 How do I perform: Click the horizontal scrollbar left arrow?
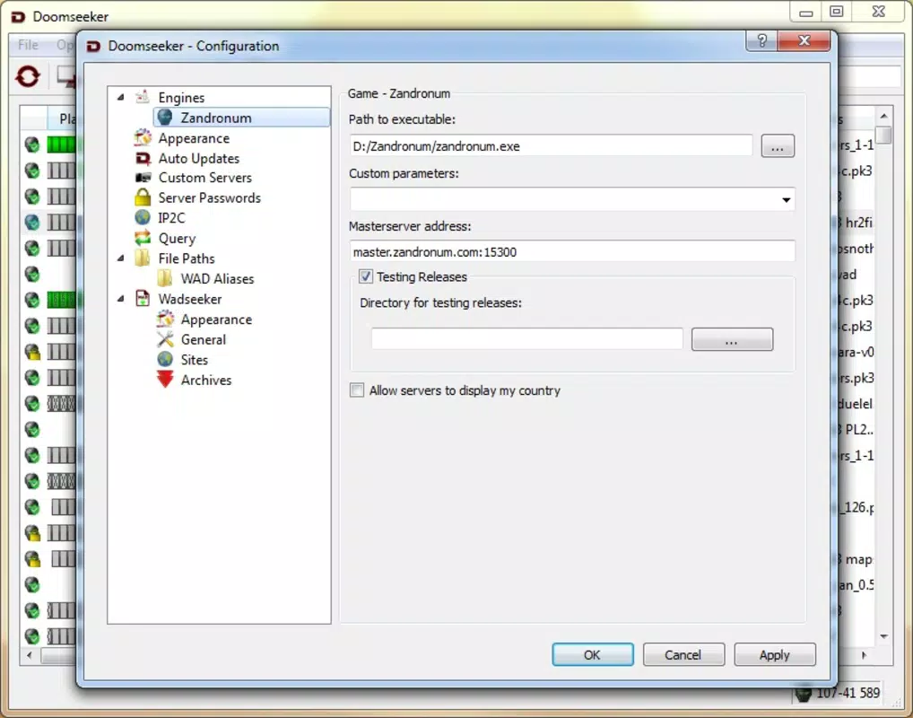(x=29, y=656)
